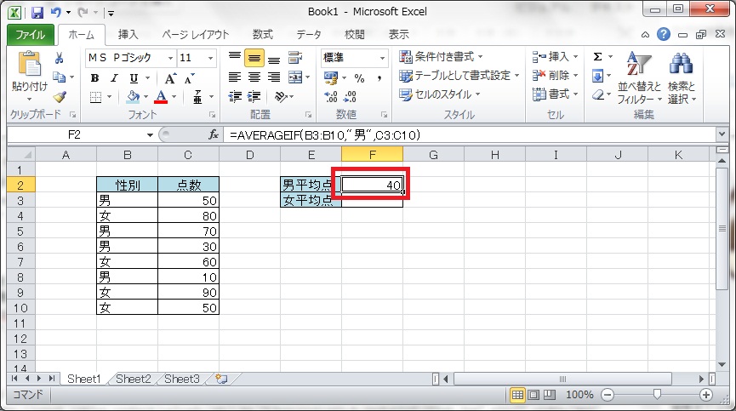Click the Wrap Text icon
This screenshot has height=411, width=736.
(294, 58)
